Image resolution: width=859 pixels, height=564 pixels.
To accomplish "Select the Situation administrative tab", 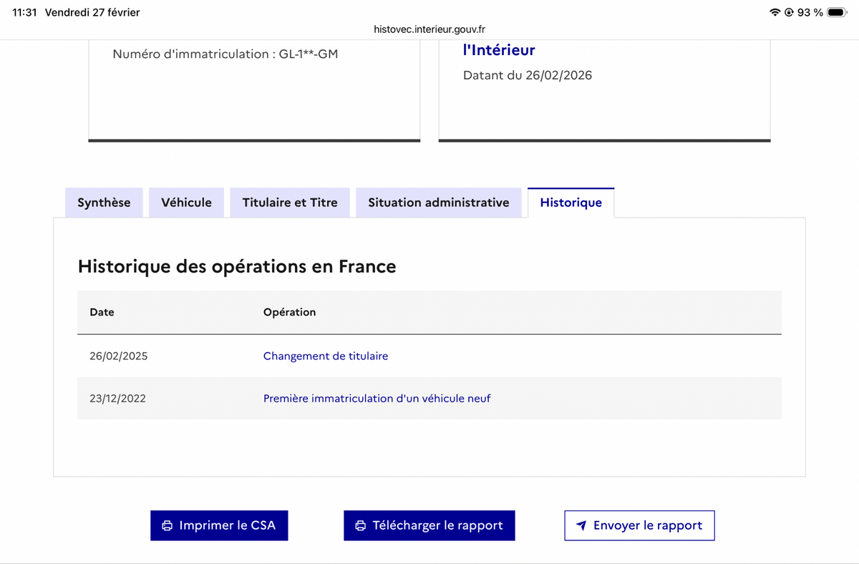I will 439,203.
